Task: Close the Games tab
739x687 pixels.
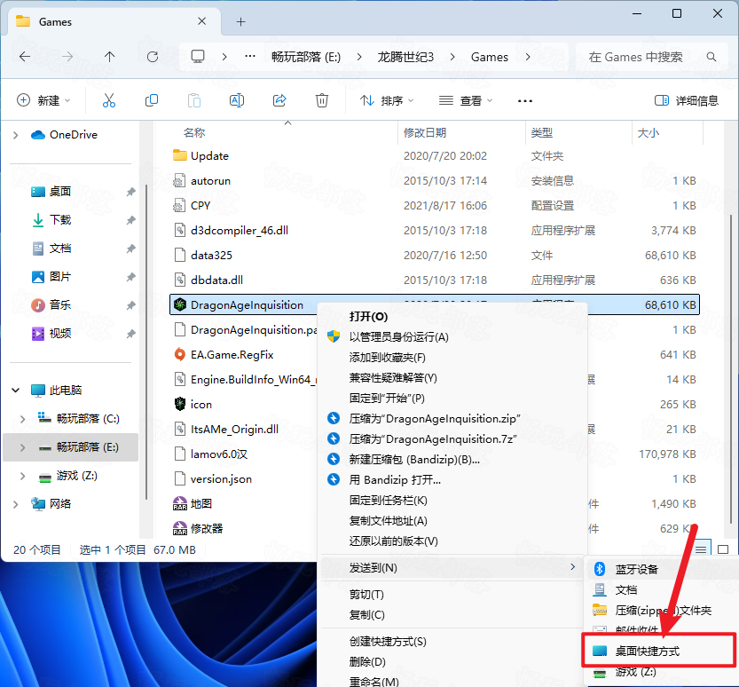Action: tap(201, 21)
